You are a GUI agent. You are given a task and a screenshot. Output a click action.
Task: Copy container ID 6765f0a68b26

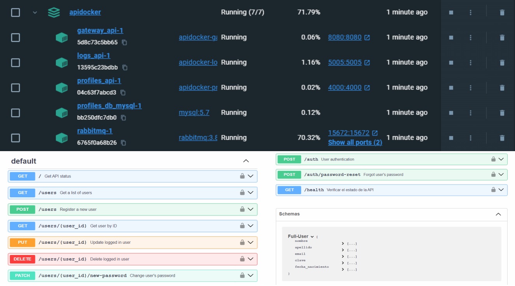click(x=123, y=143)
